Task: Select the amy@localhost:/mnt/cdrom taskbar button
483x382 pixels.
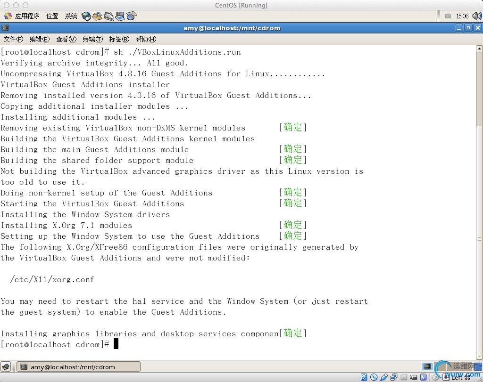Action: tap(79, 366)
